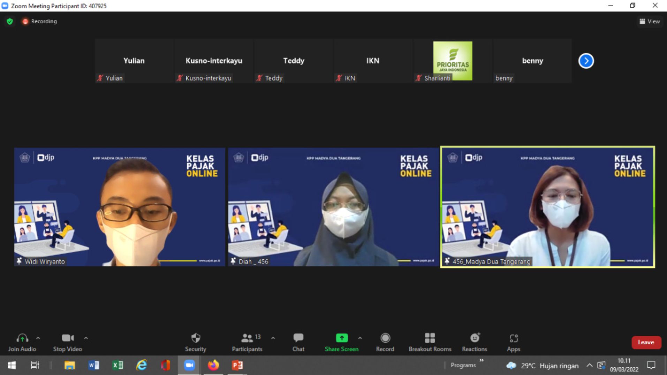Open the View layout menu
Screen dimensions: 667x375
pyautogui.click(x=649, y=21)
